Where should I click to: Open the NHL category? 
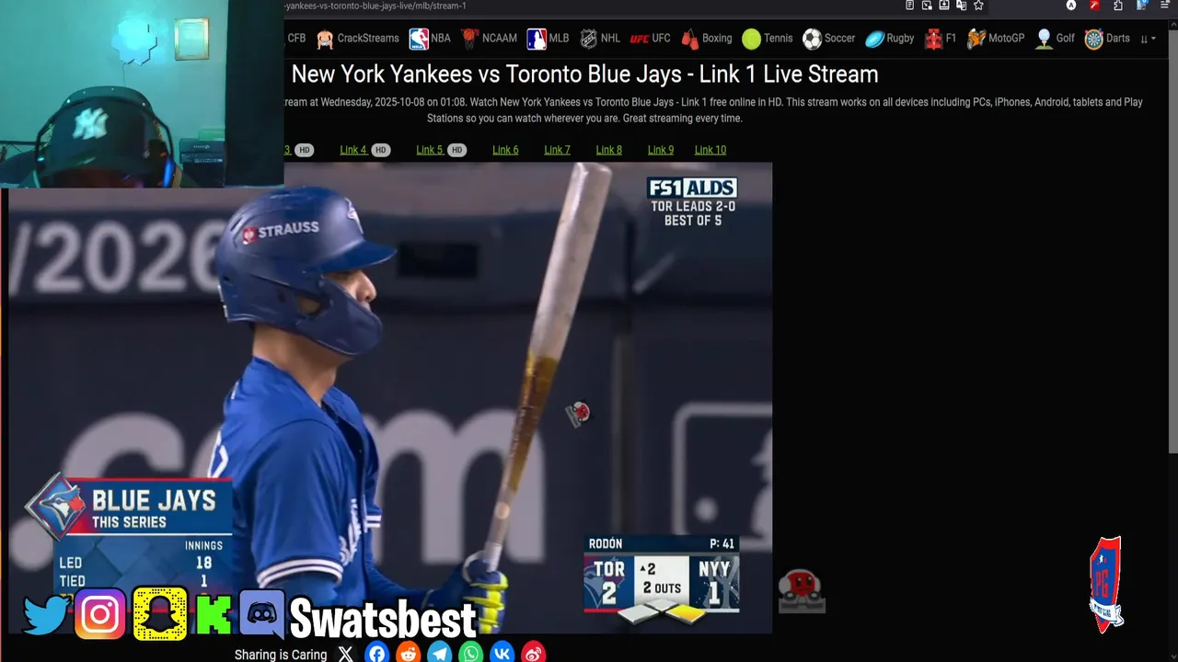[599, 39]
